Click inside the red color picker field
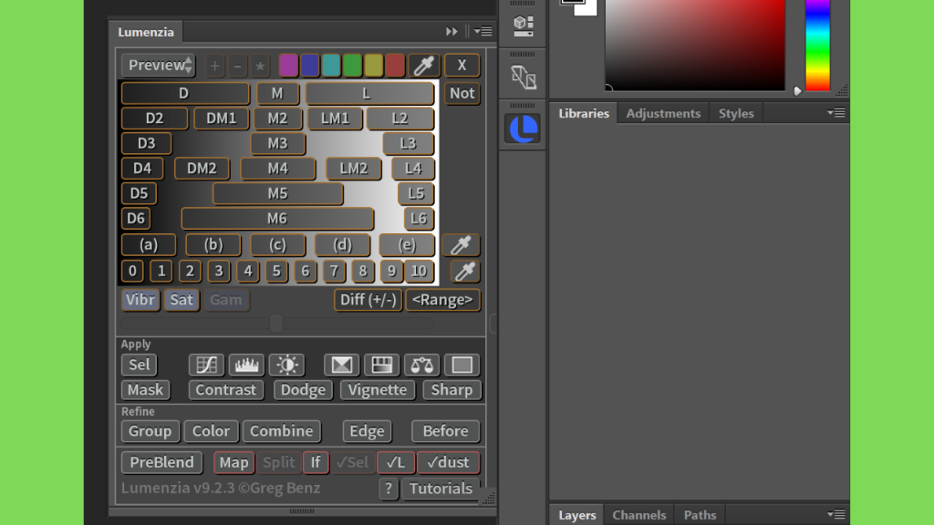This screenshot has height=525, width=934. (x=694, y=46)
